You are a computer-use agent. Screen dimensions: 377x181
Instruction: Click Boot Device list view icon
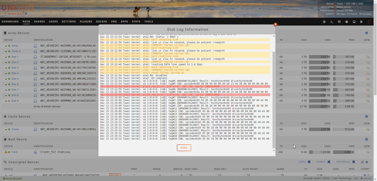pos(366,139)
